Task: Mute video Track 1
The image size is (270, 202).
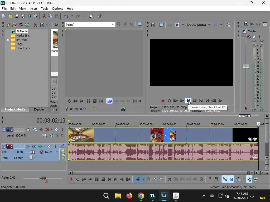Action: (56, 129)
